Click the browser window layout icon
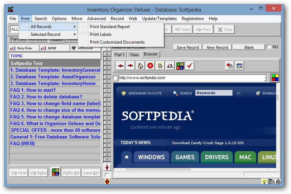The width and height of the screenshot is (291, 194). (240, 66)
